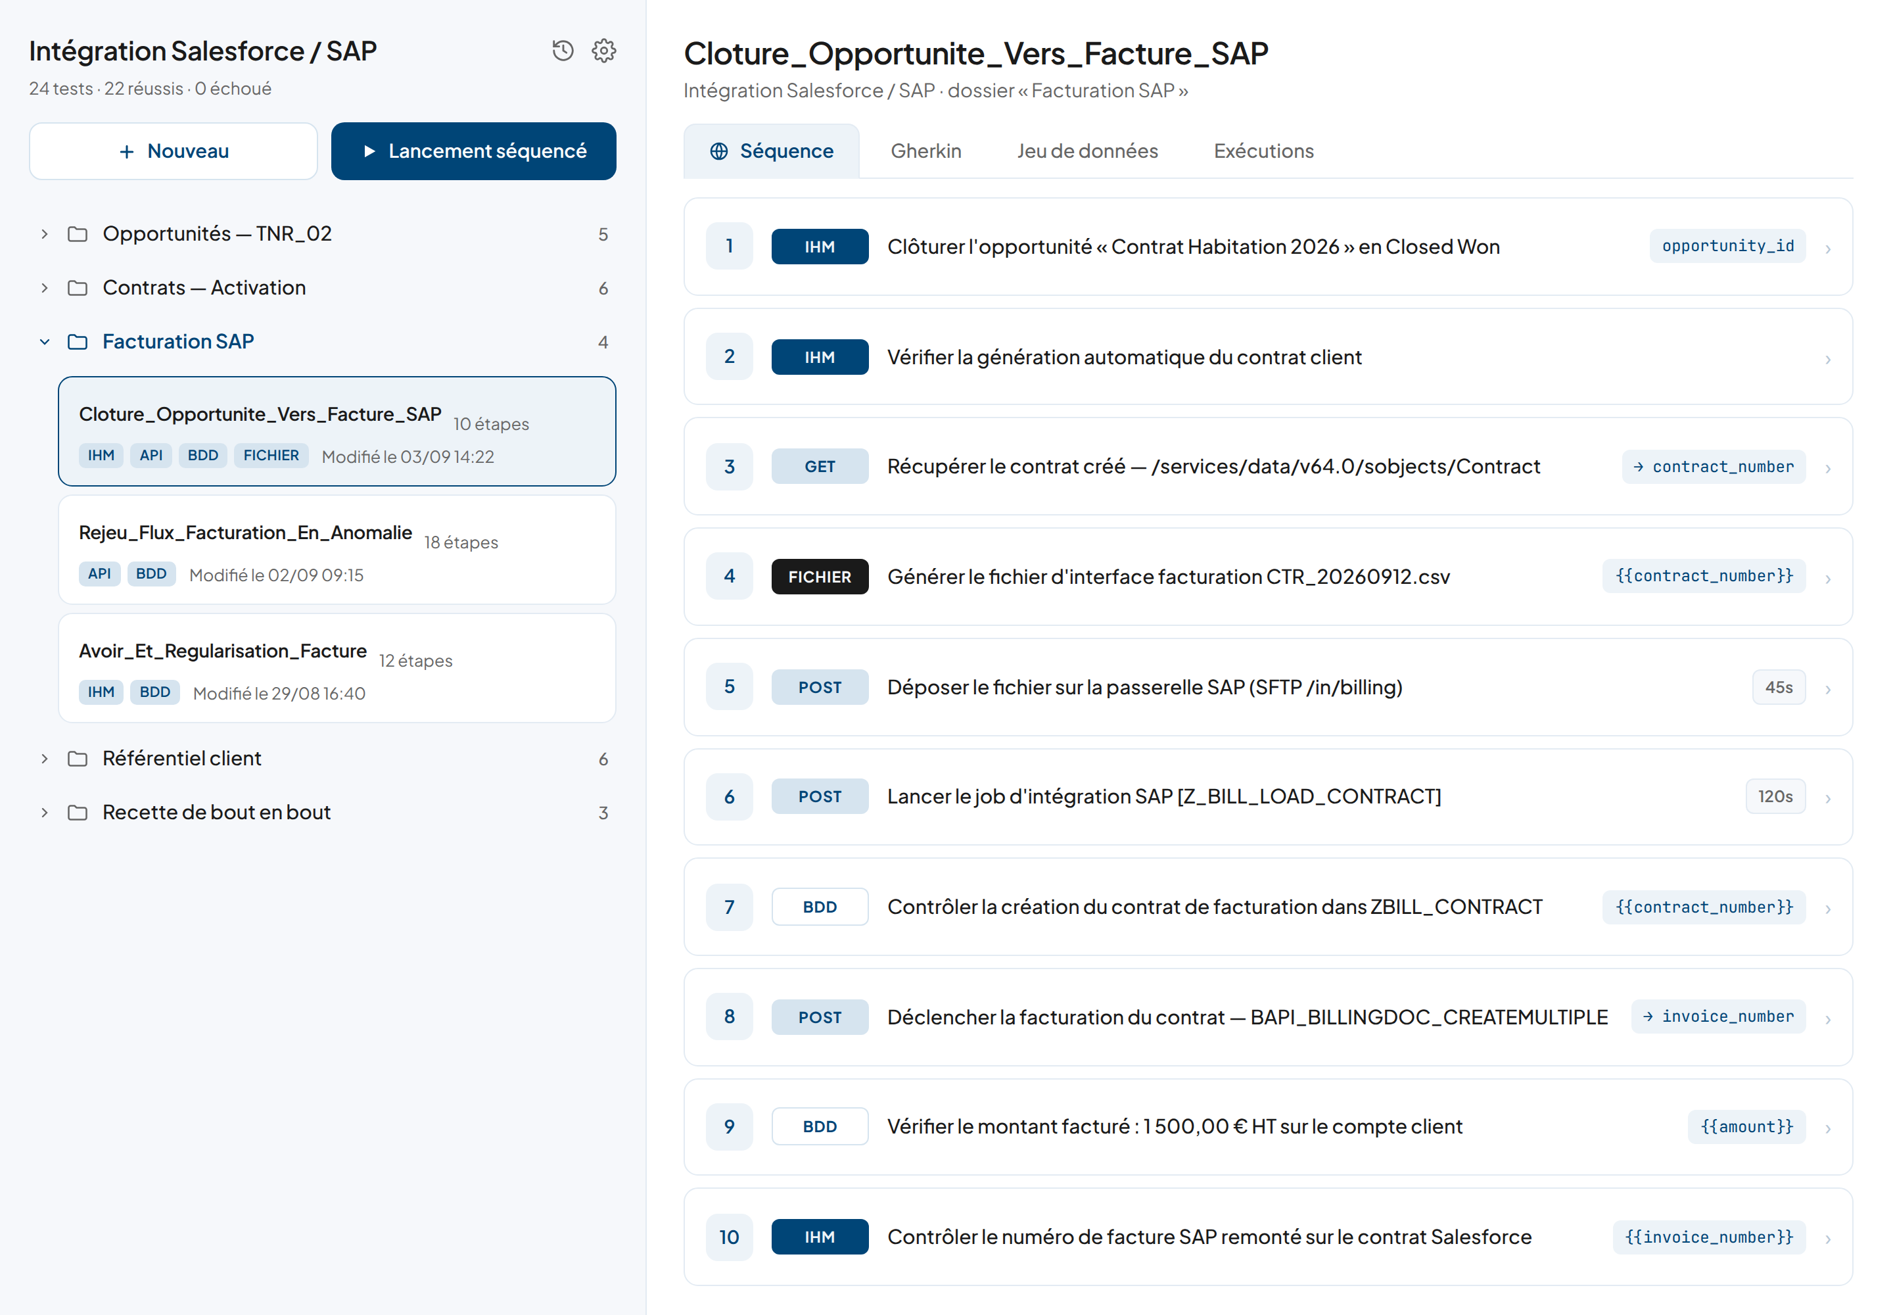
Task: Switch to the Gherkin tab
Action: [x=926, y=151]
